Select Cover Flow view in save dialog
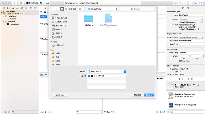205x114 pixels. pyautogui.click(x=75, y=9)
